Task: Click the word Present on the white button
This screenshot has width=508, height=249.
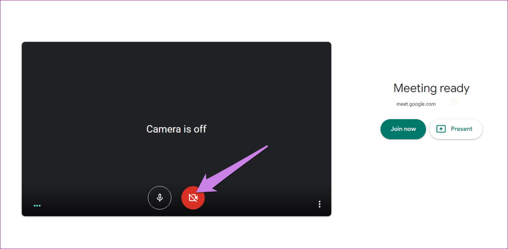Action: (462, 129)
